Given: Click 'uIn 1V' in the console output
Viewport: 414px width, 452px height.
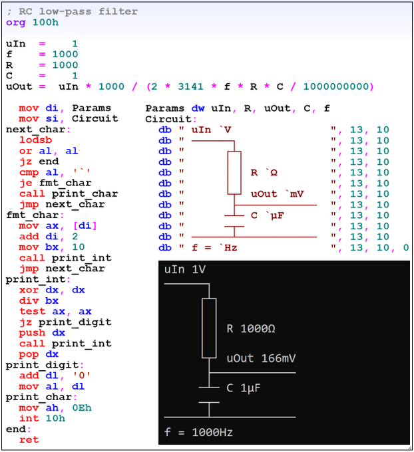Looking at the screenshot, I should tap(185, 270).
